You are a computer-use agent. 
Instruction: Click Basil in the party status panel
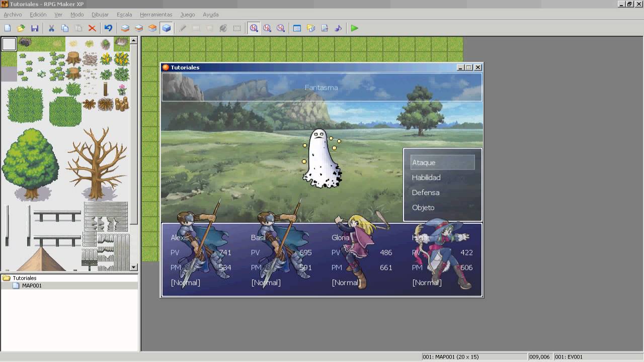point(258,237)
